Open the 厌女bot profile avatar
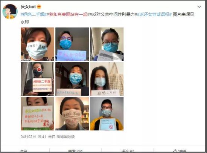 point(10,12)
